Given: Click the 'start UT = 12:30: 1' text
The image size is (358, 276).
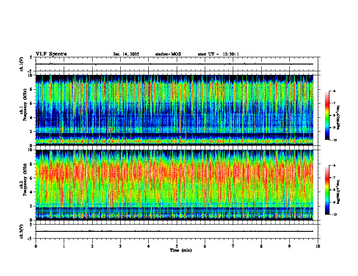Looking at the screenshot, I should (x=218, y=54).
